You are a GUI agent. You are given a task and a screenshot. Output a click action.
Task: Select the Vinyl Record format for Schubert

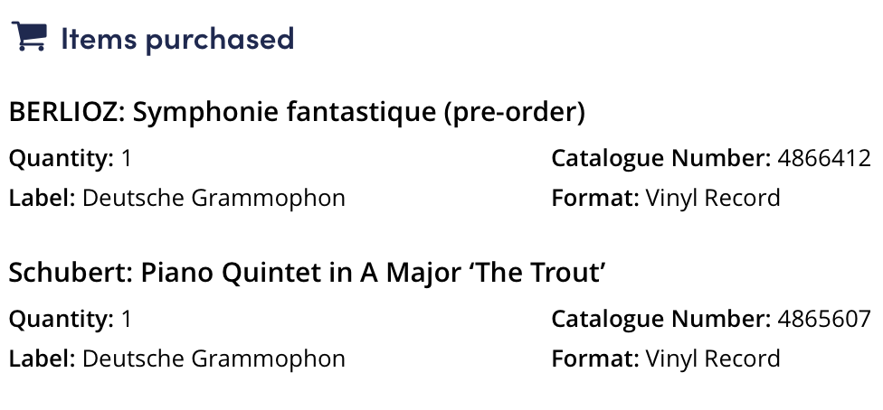click(713, 359)
